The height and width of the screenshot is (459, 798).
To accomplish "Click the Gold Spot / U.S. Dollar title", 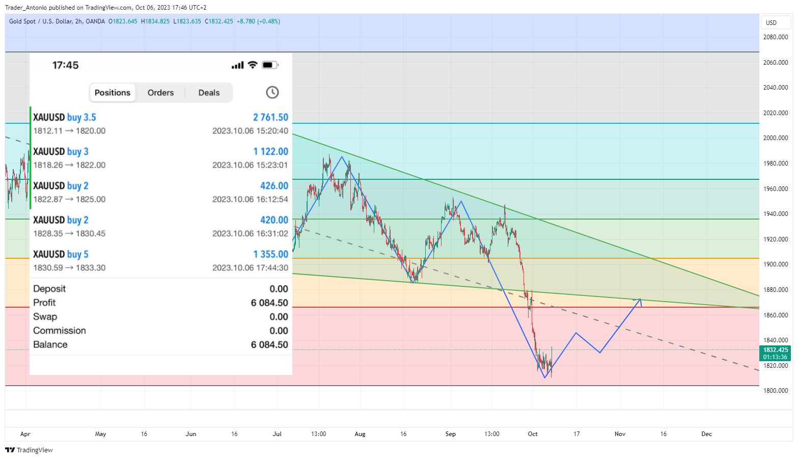I will point(57,21).
